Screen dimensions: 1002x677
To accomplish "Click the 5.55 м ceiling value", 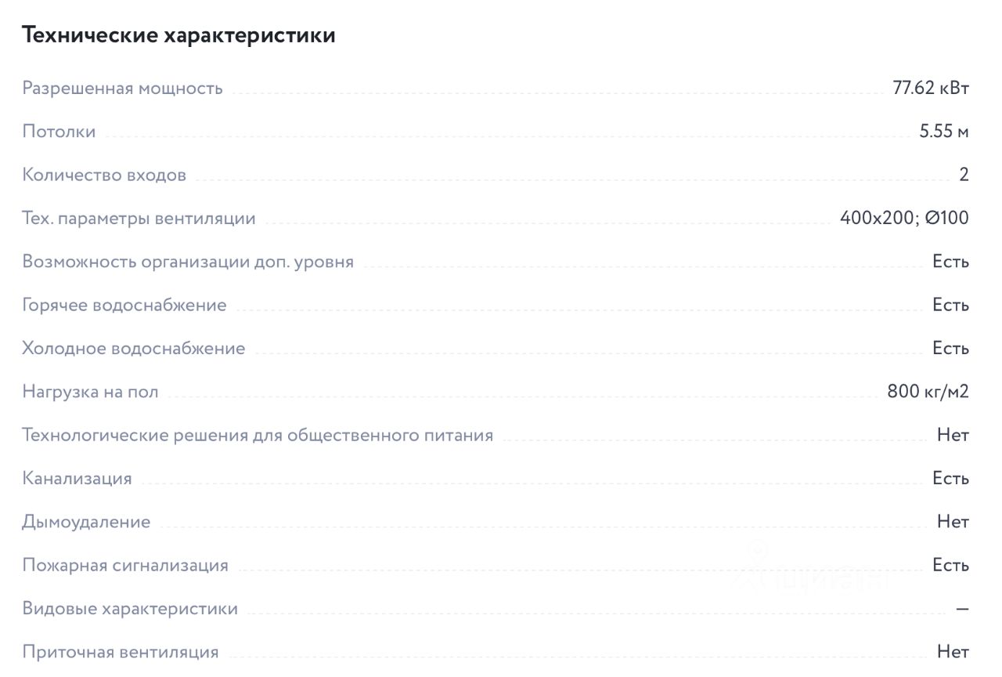I will (x=944, y=132).
